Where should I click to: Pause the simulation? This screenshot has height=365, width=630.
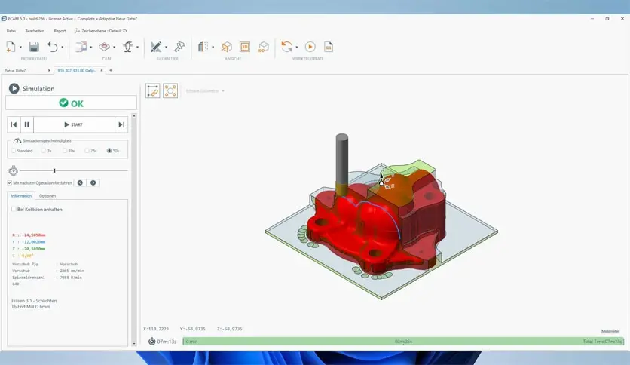[x=27, y=124]
